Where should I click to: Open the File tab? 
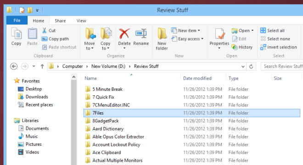(17, 20)
